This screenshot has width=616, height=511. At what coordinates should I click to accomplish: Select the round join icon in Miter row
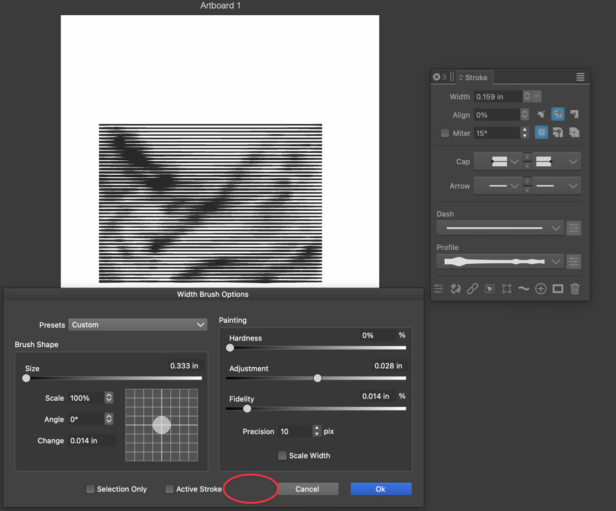point(557,133)
